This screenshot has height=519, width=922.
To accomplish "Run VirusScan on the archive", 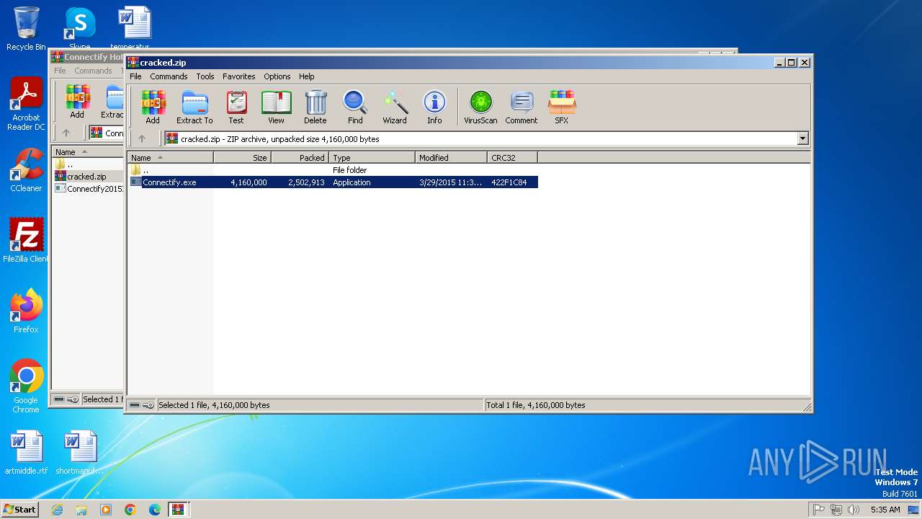I will (x=480, y=107).
